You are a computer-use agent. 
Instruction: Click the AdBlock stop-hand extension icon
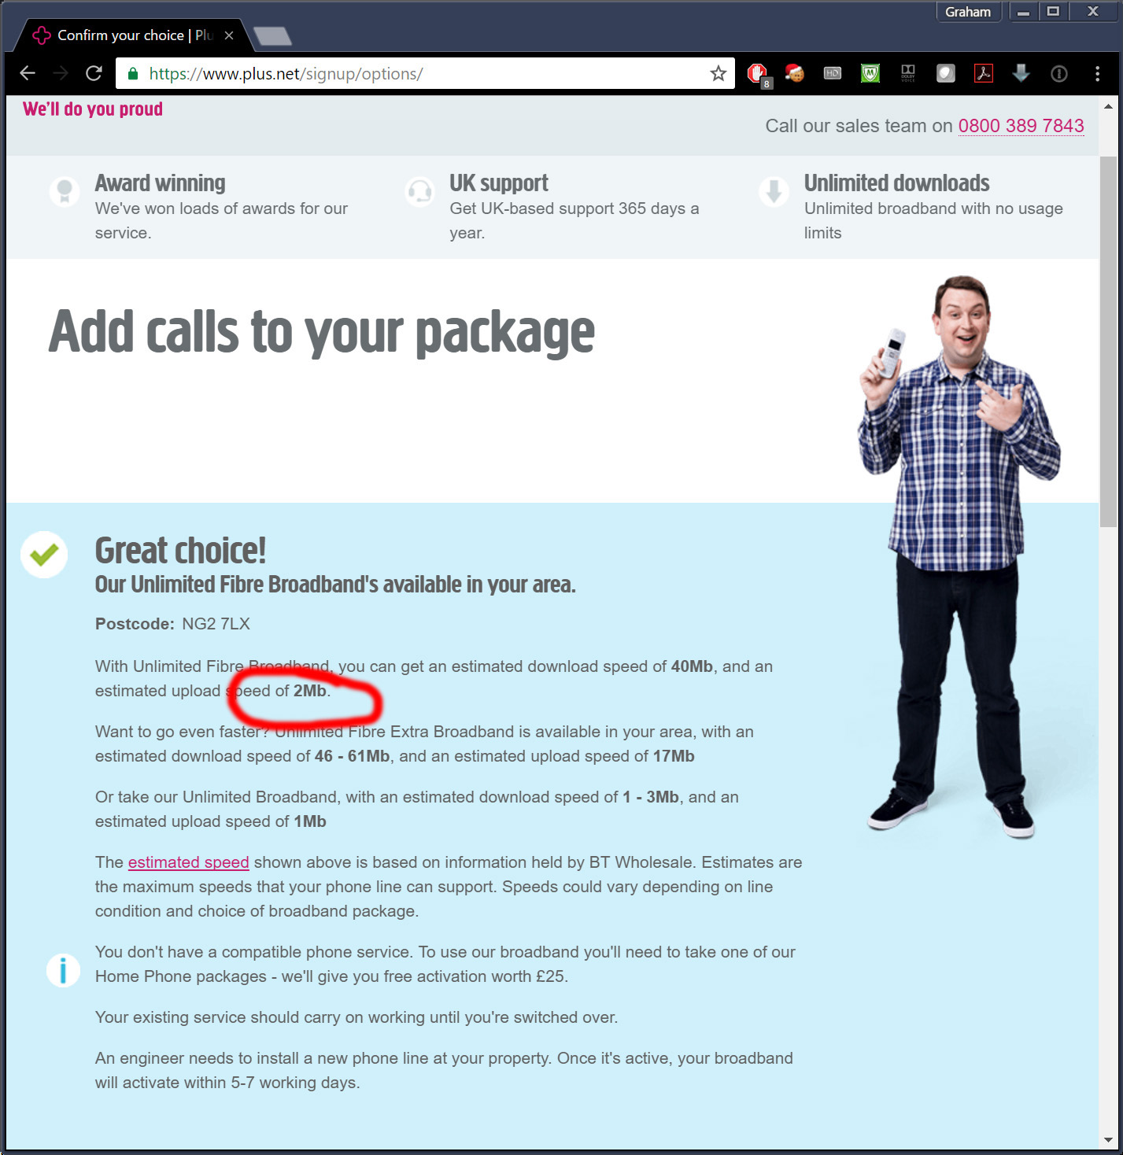coord(757,74)
